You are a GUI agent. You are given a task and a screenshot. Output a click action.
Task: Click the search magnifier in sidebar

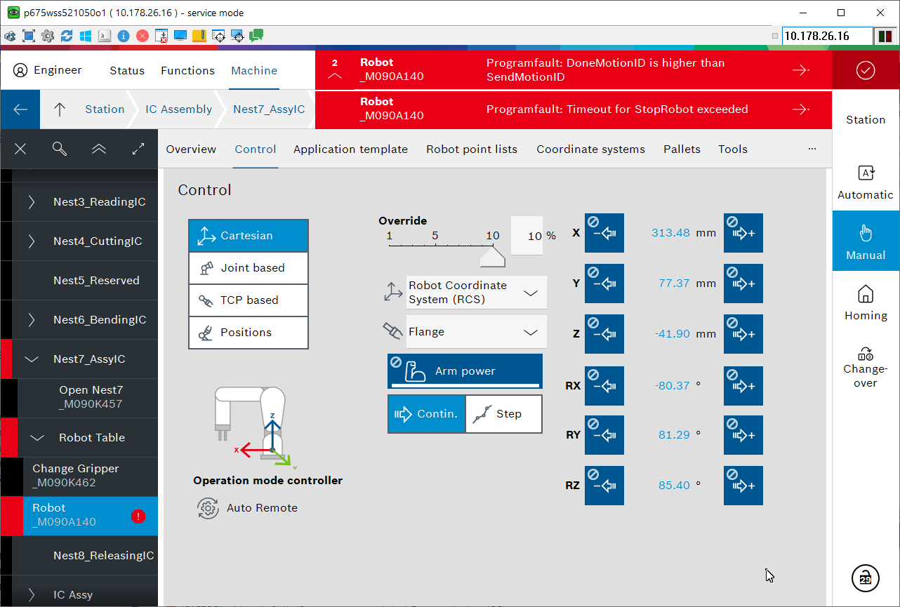(60, 149)
